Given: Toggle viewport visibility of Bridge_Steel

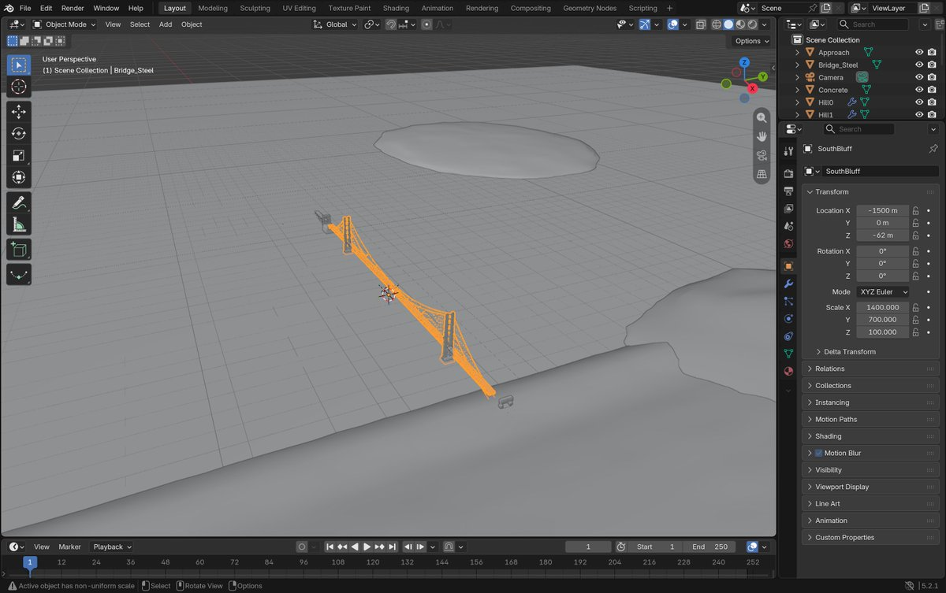Looking at the screenshot, I should click(x=919, y=65).
